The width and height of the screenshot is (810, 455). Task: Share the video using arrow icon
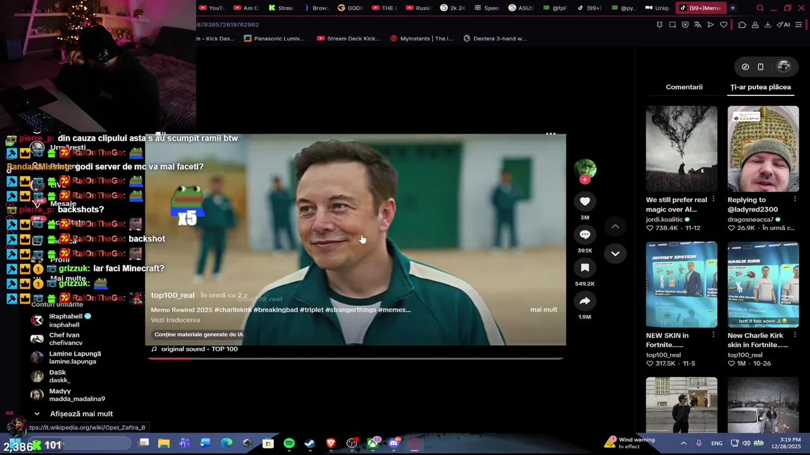pyautogui.click(x=585, y=301)
